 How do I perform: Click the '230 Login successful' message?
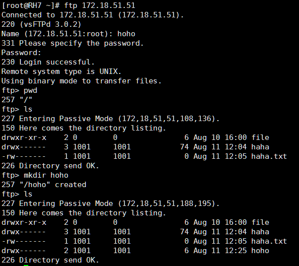(48, 62)
